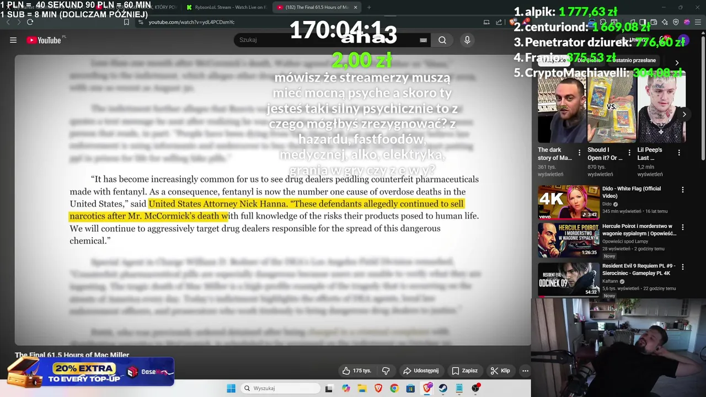Open a new browser tab with the plus
The image size is (706, 397).
369,7
